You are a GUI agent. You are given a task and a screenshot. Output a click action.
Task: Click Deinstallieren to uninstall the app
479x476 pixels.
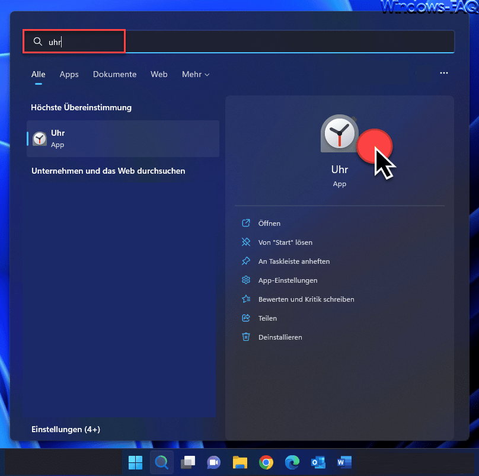coord(280,337)
